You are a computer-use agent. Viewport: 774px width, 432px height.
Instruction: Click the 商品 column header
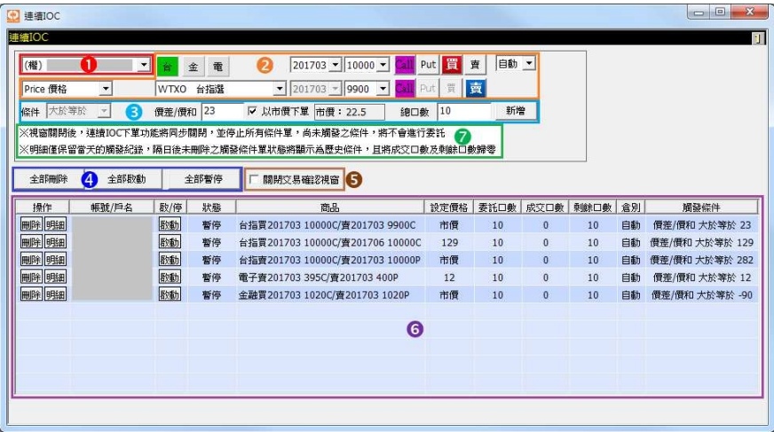(x=329, y=207)
